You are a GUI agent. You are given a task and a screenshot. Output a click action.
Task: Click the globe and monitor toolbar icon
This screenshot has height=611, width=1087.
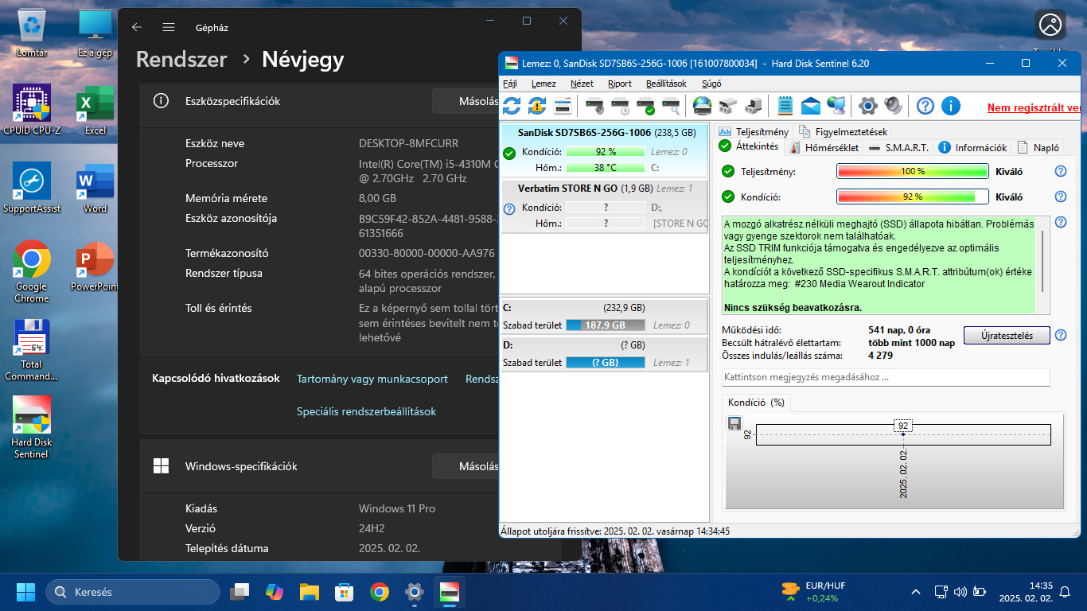(x=836, y=105)
